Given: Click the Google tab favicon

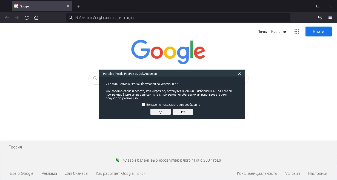Looking at the screenshot, I should pyautogui.click(x=16, y=6).
